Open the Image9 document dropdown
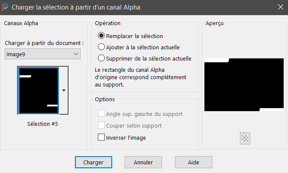The width and height of the screenshot is (288, 173). (x=42, y=54)
